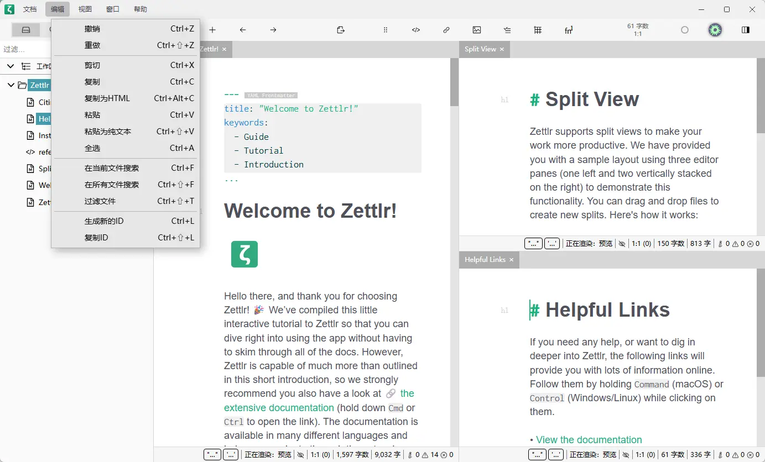Open the 视图 menu in the menu bar
The height and width of the screenshot is (462, 765).
coord(85,9)
